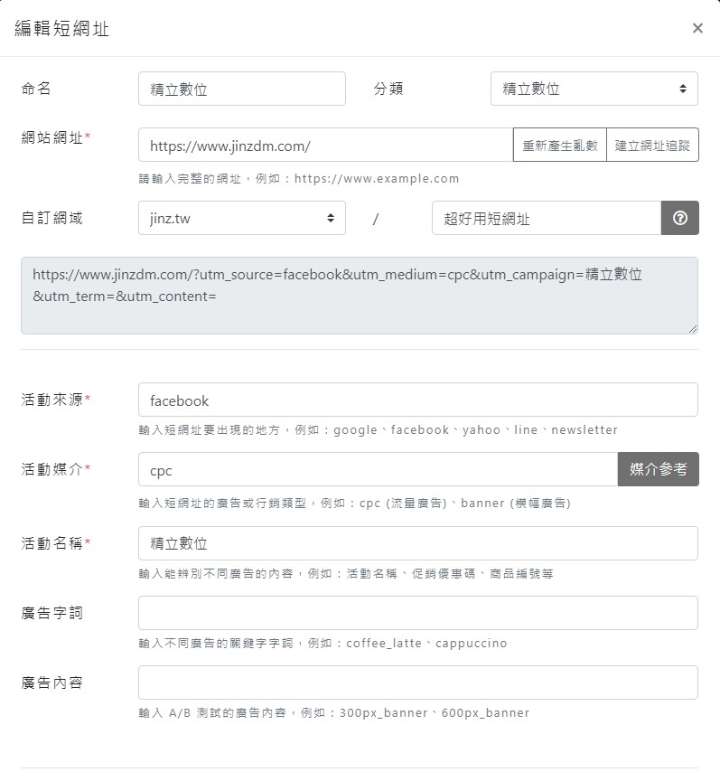The width and height of the screenshot is (720, 772).
Task: Click the 請輸入完整的網址 hint text
Action: point(299,178)
